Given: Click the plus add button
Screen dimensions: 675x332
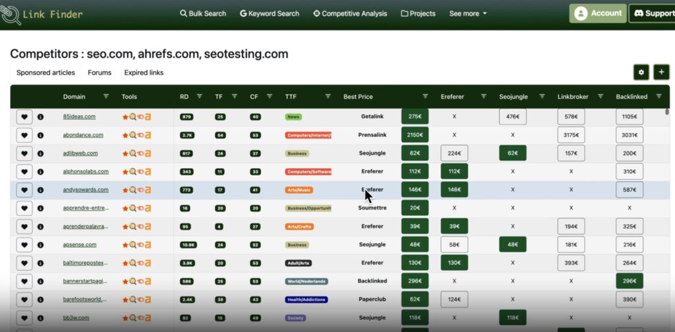Looking at the screenshot, I should click(x=662, y=72).
